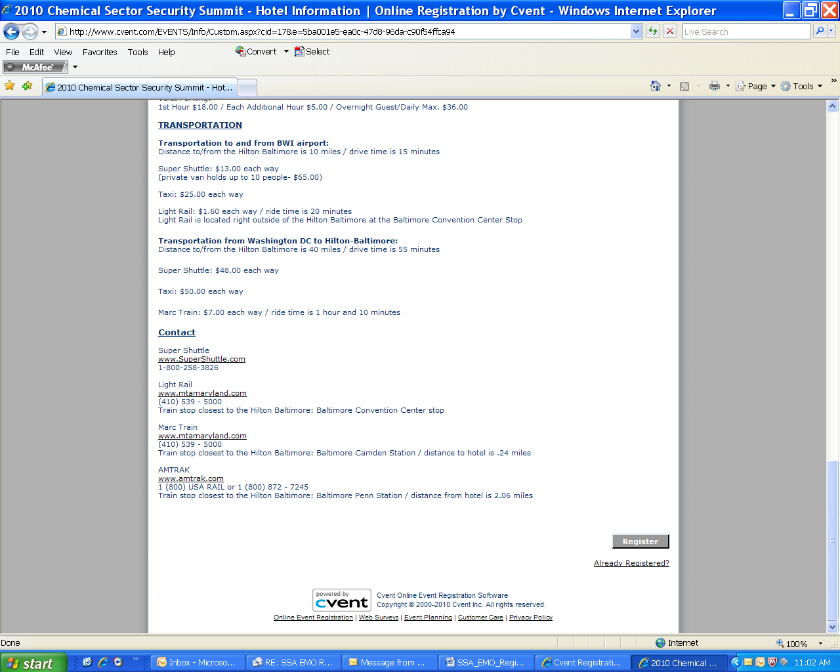Image resolution: width=840 pixels, height=672 pixels.
Task: Expand the Convert dropdown arrow
Action: click(x=286, y=51)
